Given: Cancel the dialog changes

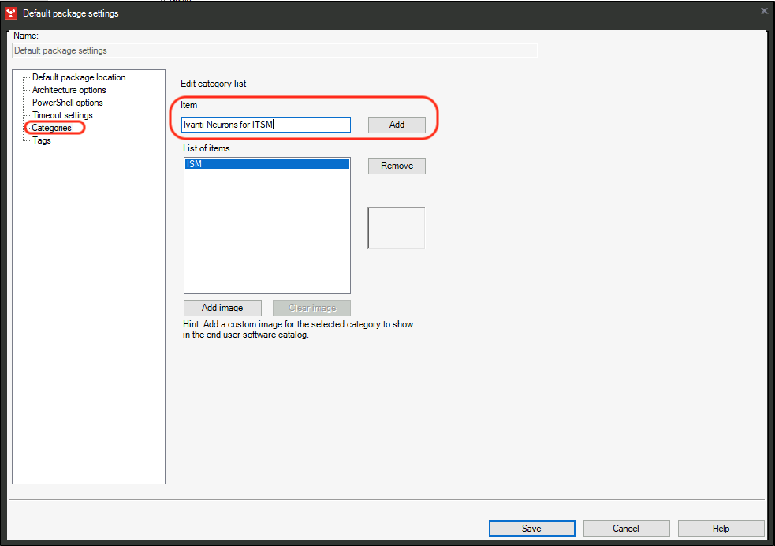Looking at the screenshot, I should point(626,528).
